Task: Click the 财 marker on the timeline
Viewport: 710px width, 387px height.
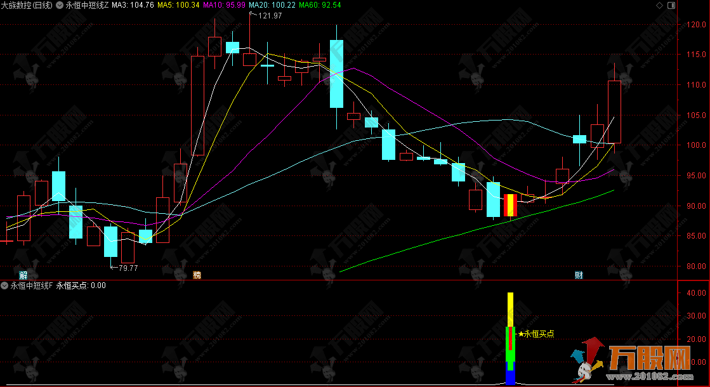Action: tap(579, 275)
